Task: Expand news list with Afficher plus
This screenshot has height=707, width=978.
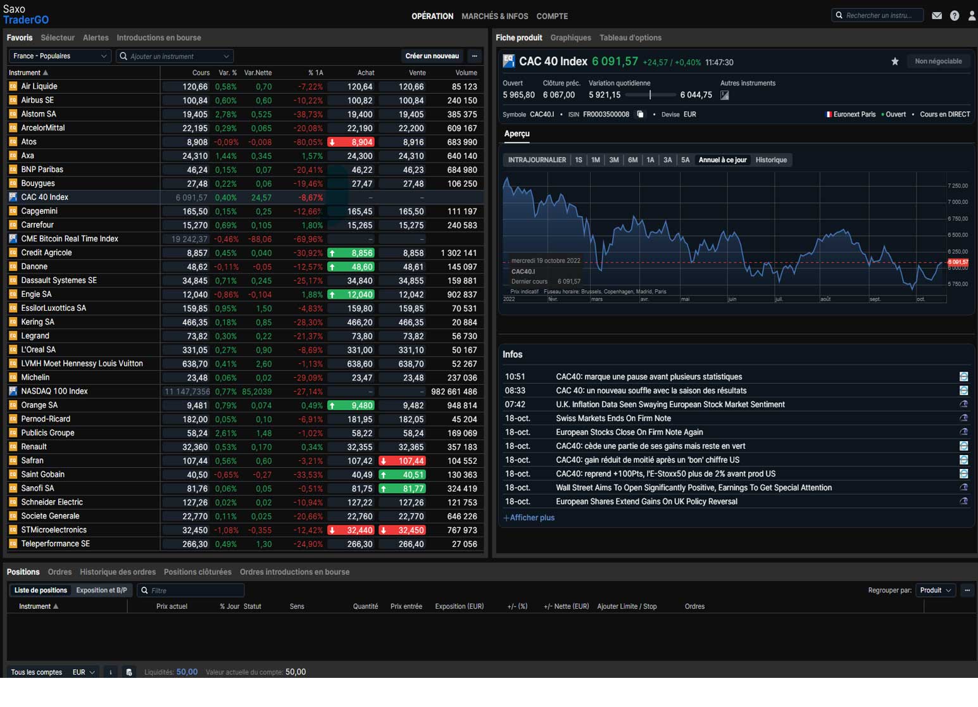Action: 529,518
